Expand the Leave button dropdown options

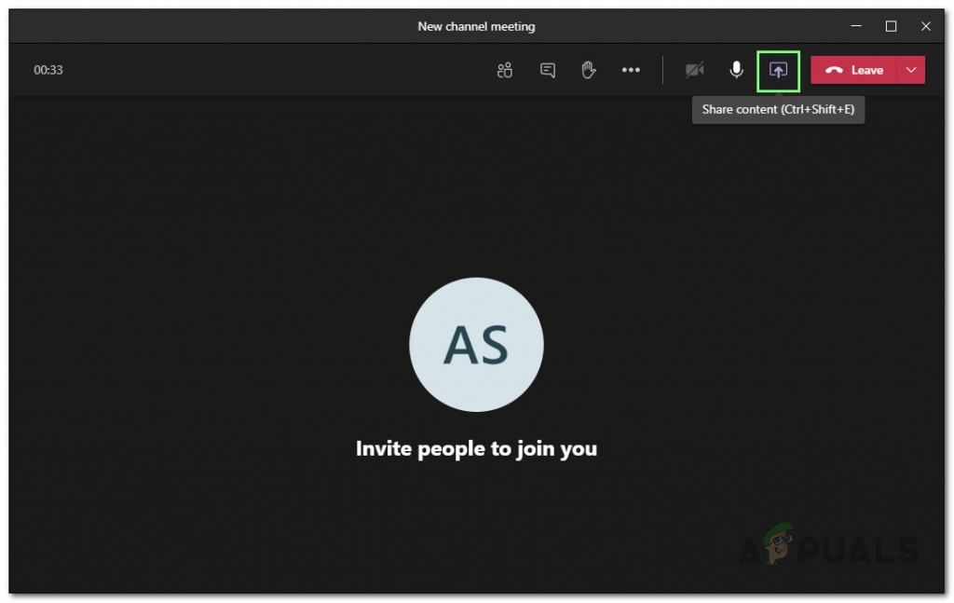[911, 70]
